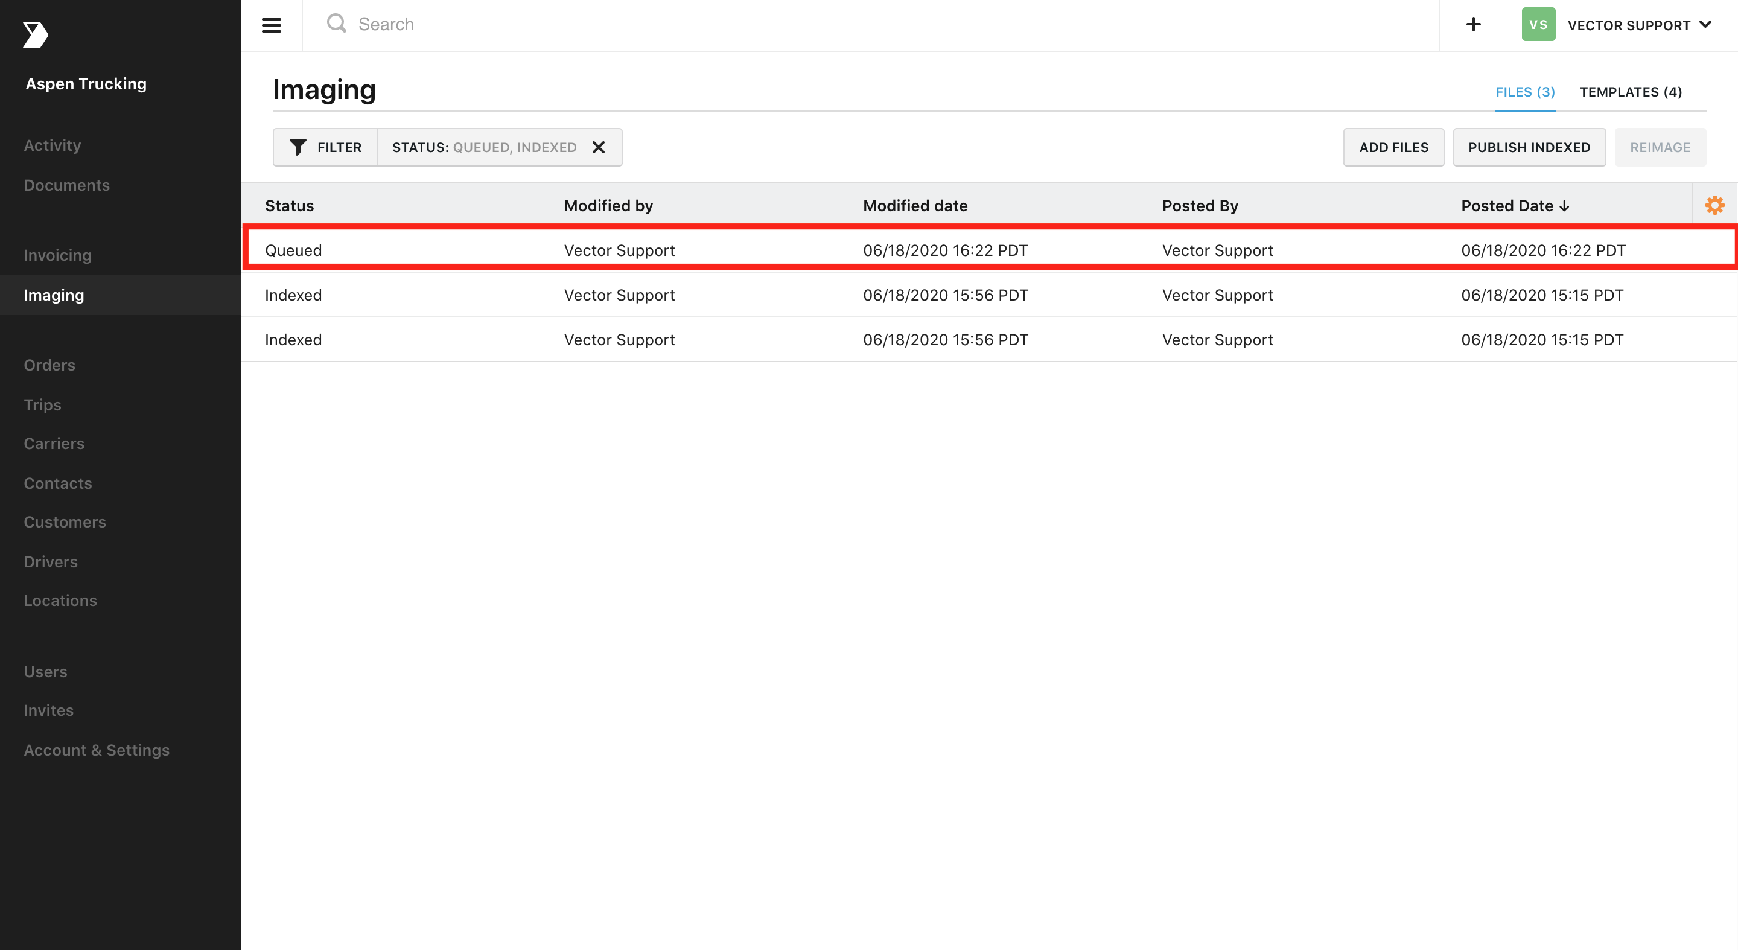Click Vector Support posted-by cell in Queued row

point(1217,250)
